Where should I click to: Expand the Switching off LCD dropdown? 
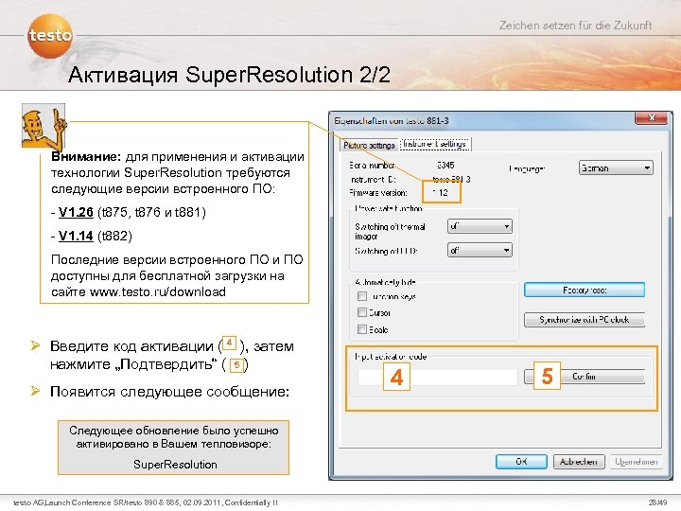click(x=480, y=250)
